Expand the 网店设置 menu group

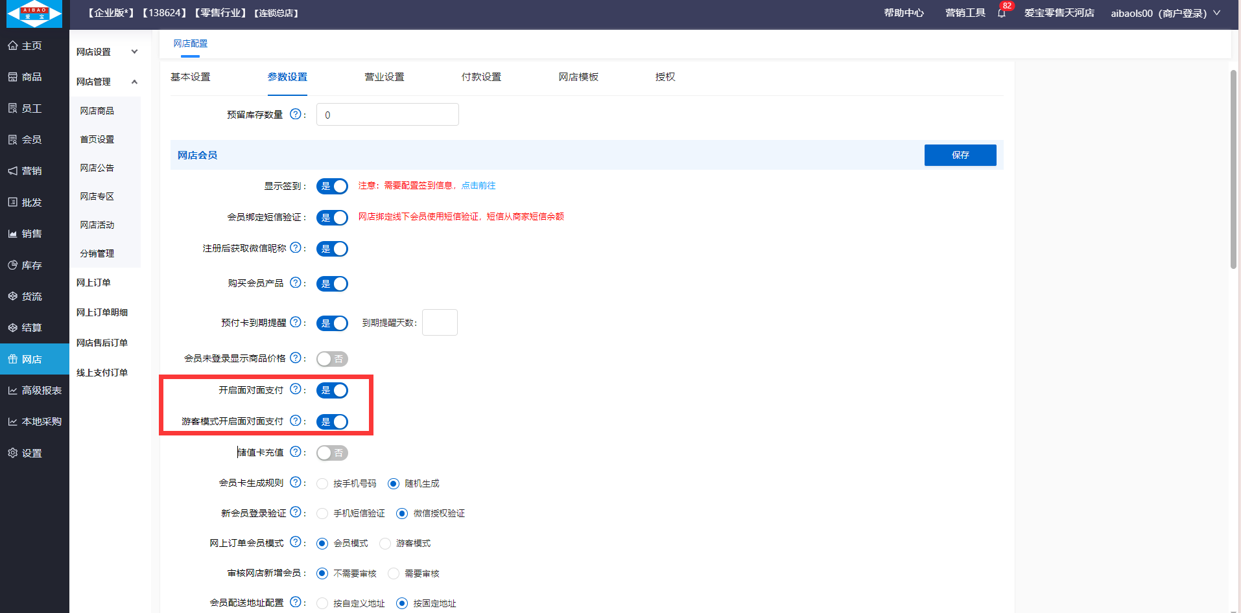coord(107,52)
